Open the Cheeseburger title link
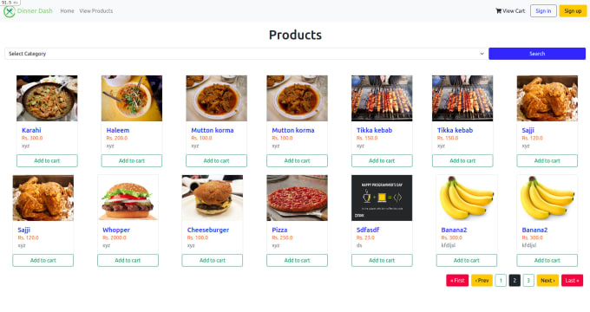The height and width of the screenshot is (312, 590). 208,230
